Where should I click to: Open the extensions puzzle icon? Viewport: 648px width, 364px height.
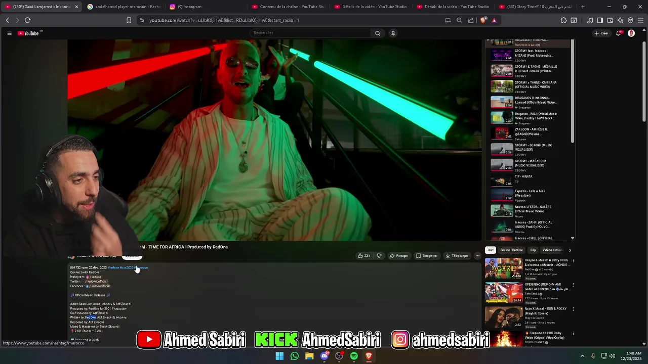563,20
